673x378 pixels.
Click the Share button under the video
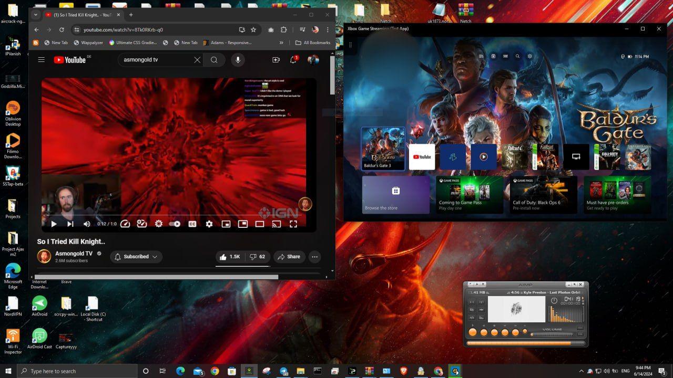click(x=289, y=257)
